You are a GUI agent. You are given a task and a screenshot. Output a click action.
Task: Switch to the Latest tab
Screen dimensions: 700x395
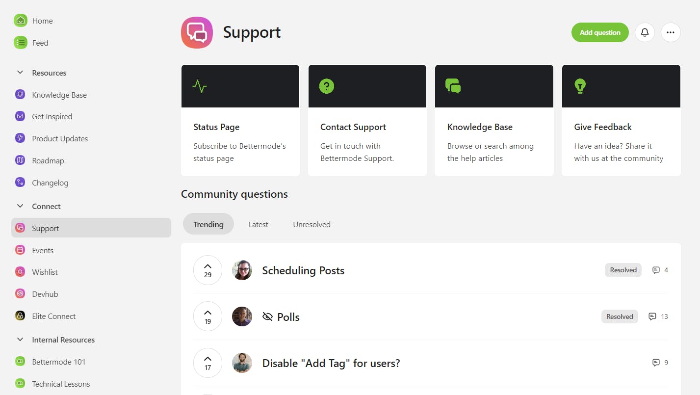point(258,224)
